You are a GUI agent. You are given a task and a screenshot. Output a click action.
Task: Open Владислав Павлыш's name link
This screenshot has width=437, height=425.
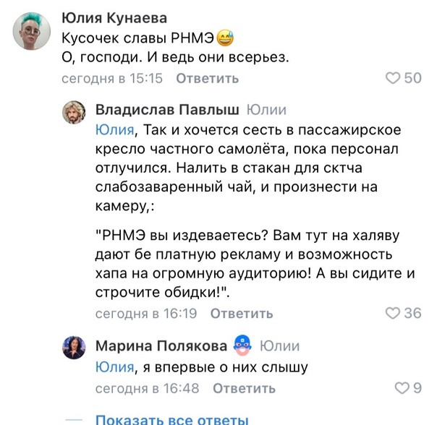(167, 110)
